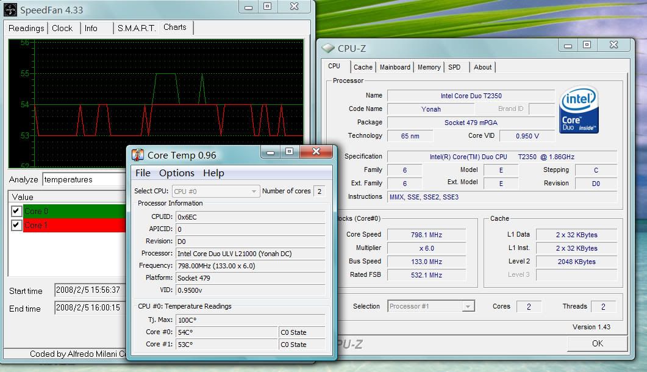Click the 'Coded by Alfredo Milani' credit text
This screenshot has width=647, height=372.
[x=78, y=354]
